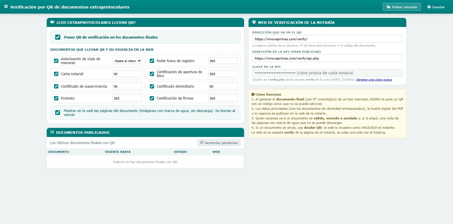The width and height of the screenshot is (453, 224).
Task: Toggle Poner QR de verificación checkbox
Action: coord(58,37)
